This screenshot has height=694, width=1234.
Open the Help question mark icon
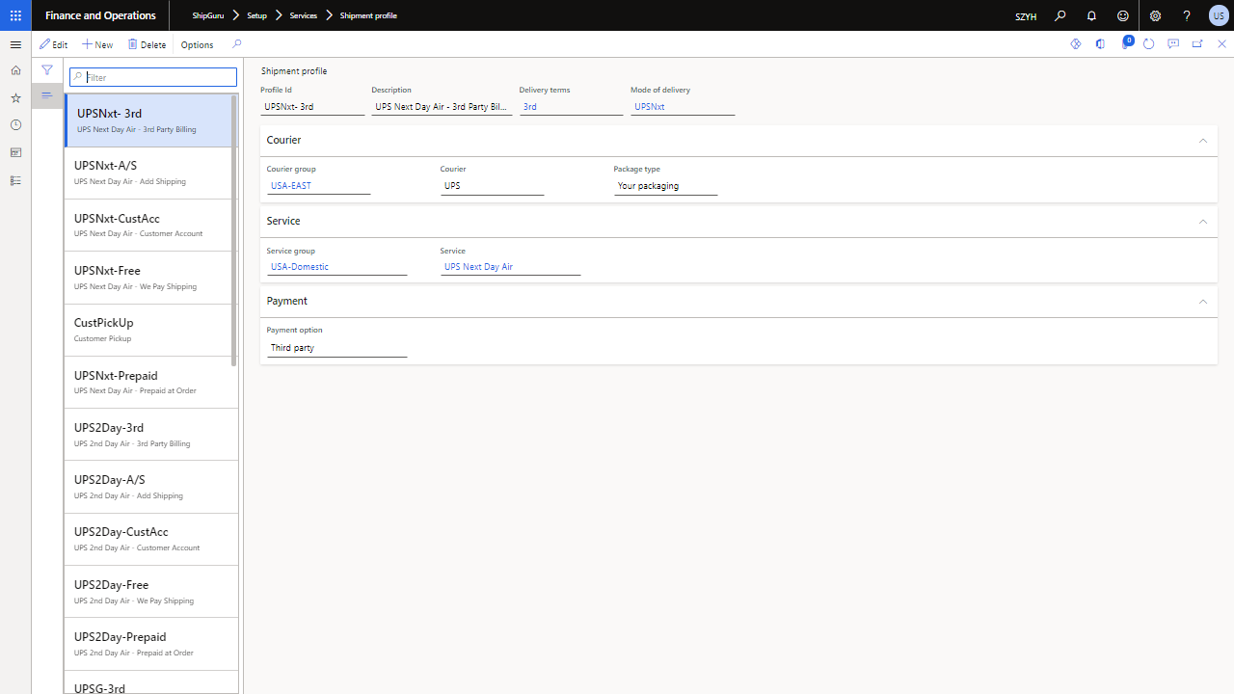[x=1187, y=15]
